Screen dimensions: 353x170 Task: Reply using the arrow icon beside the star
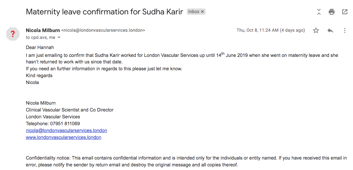tap(330, 30)
